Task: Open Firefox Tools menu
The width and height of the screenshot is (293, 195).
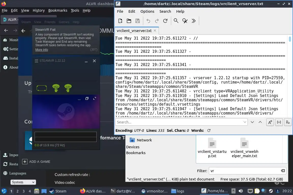Action: pyautogui.click(x=75, y=10)
